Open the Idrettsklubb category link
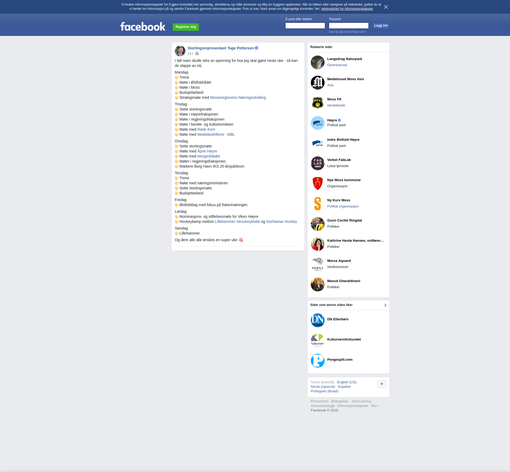Image resolution: width=510 pixels, height=472 pixels. tap(336, 105)
